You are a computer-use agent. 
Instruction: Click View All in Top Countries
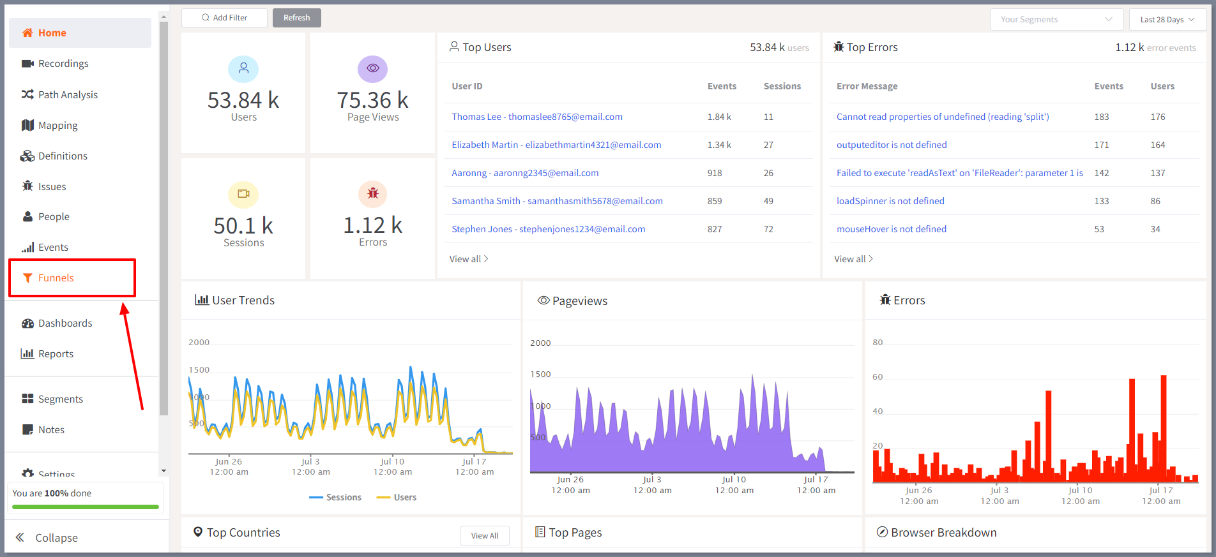coord(485,535)
